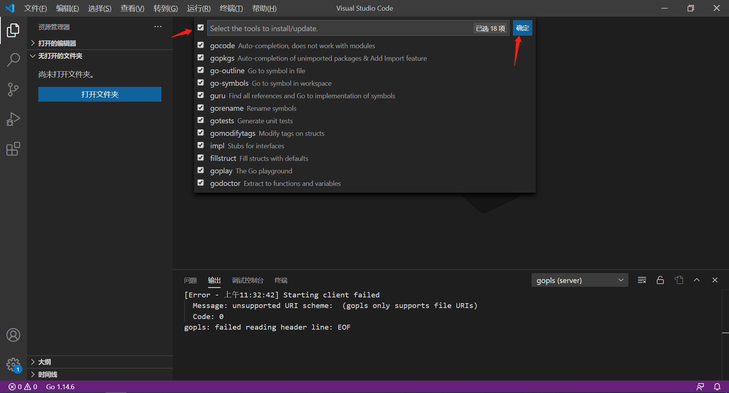
Task: Open the Run and Debug view
Action: (13, 119)
